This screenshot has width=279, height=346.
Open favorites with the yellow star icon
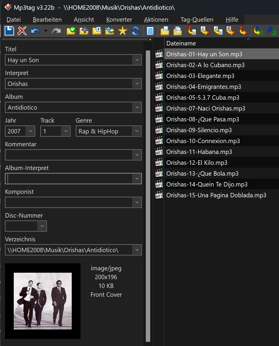[x=123, y=31]
